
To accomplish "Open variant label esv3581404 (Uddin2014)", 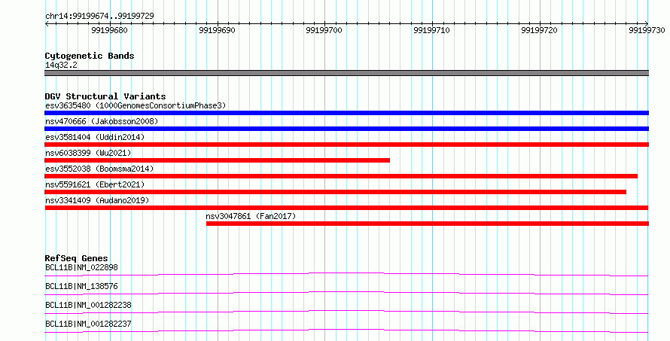I will coord(95,137).
